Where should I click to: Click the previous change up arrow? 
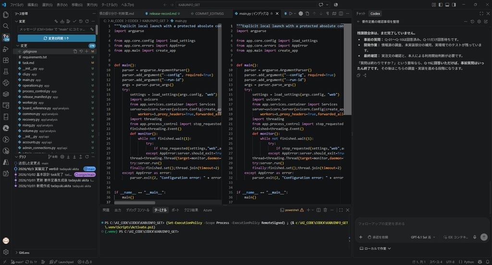(x=314, y=13)
